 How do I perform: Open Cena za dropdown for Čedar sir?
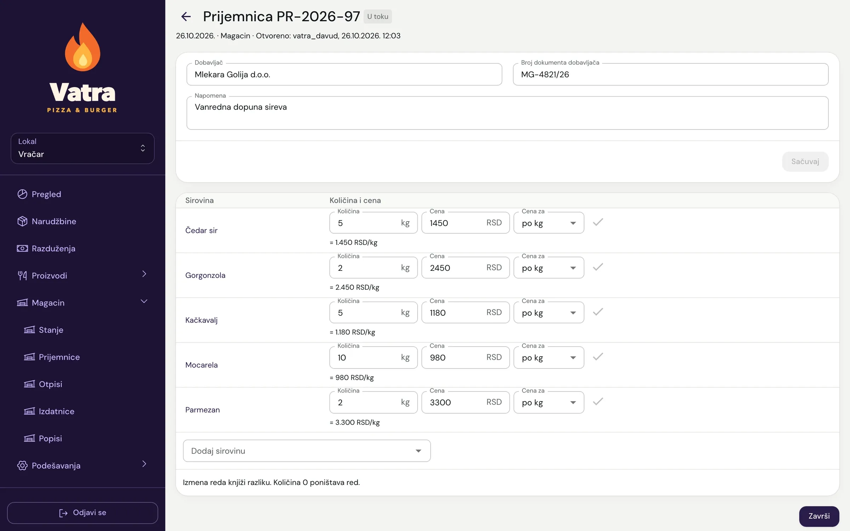tap(549, 223)
